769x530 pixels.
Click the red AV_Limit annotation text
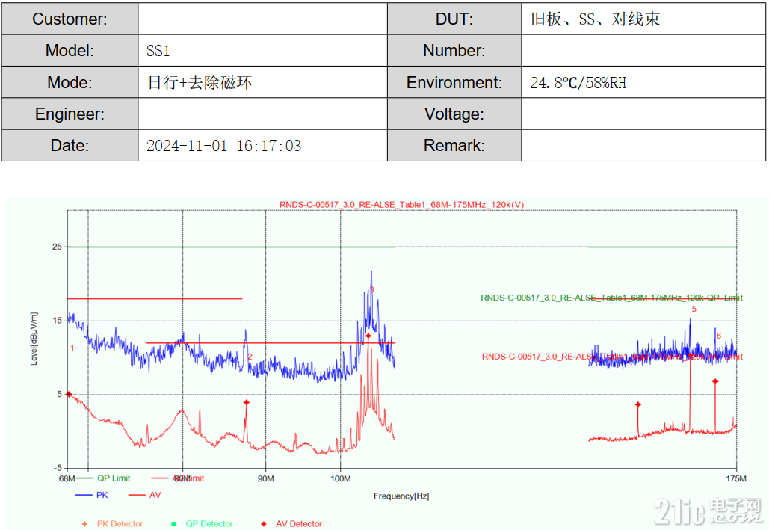tap(612, 357)
